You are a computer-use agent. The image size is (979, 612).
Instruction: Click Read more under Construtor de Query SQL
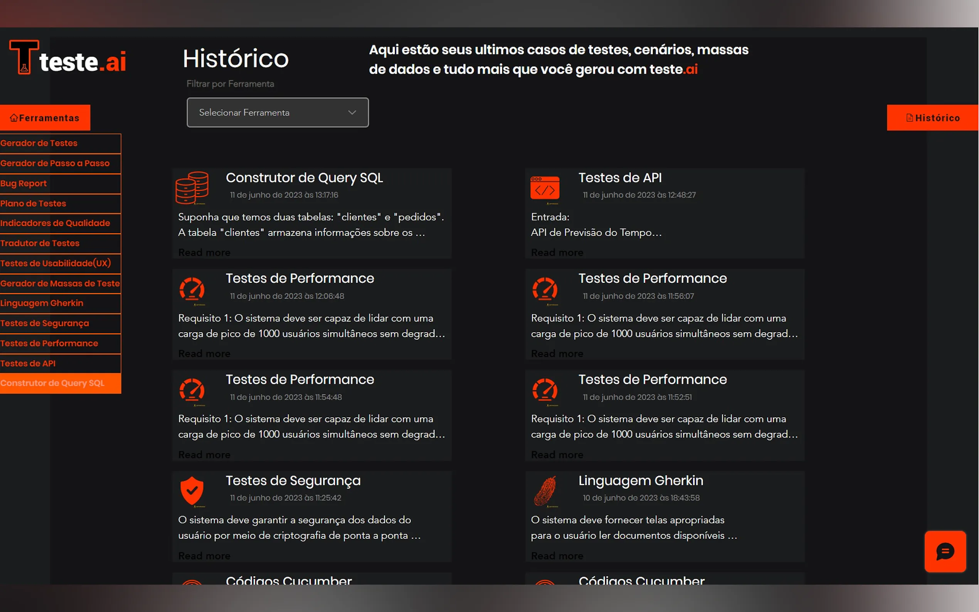point(204,252)
